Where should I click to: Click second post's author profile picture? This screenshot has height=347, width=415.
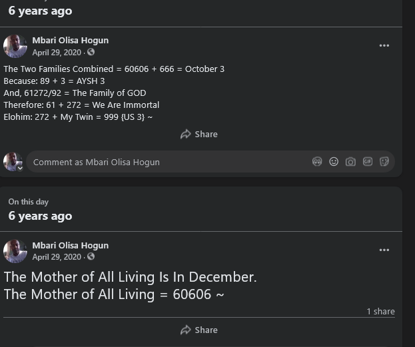tap(15, 251)
